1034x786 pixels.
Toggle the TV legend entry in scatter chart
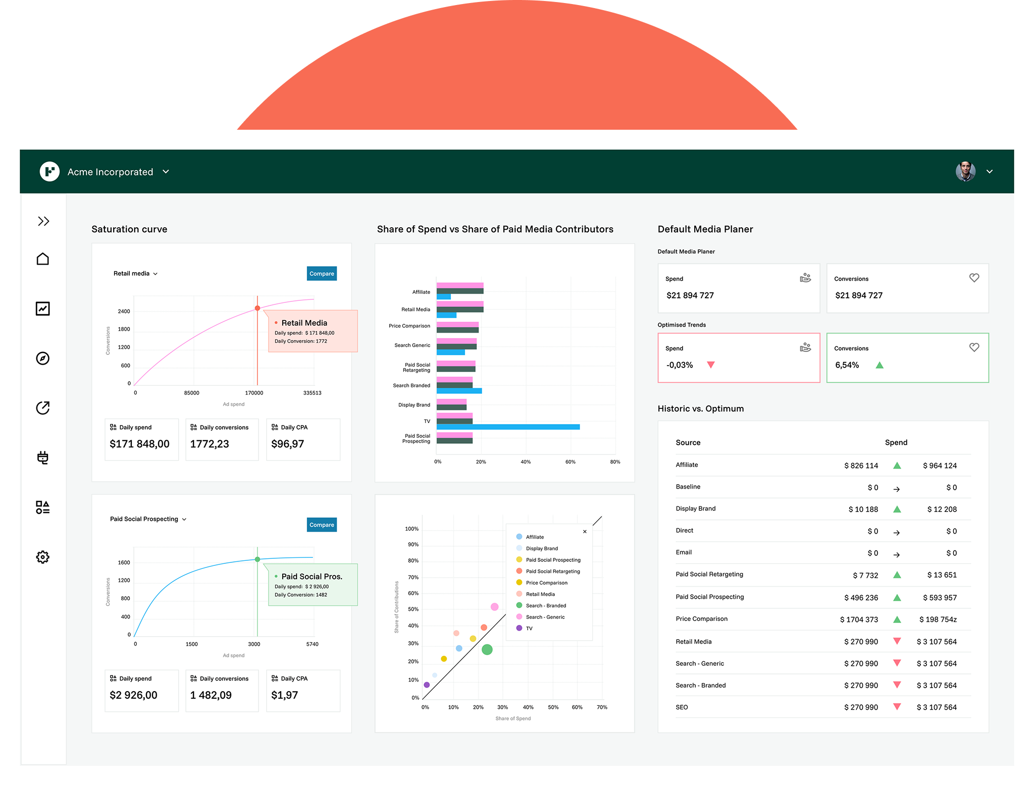528,628
